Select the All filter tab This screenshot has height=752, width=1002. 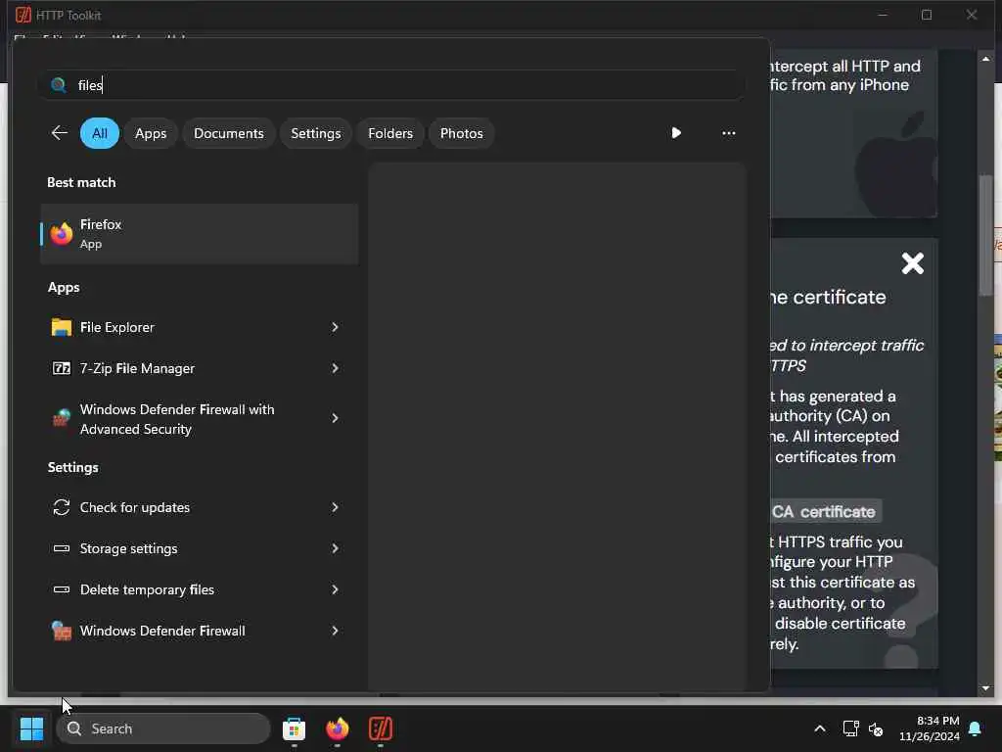100,133
